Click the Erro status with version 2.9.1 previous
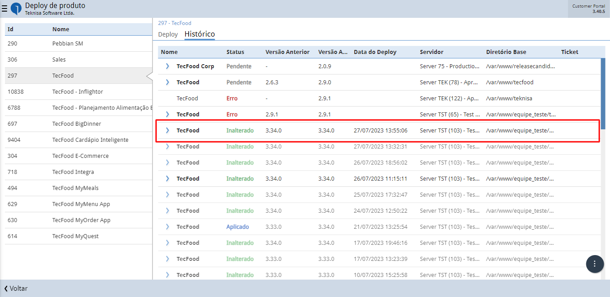The image size is (610, 297). (232, 114)
